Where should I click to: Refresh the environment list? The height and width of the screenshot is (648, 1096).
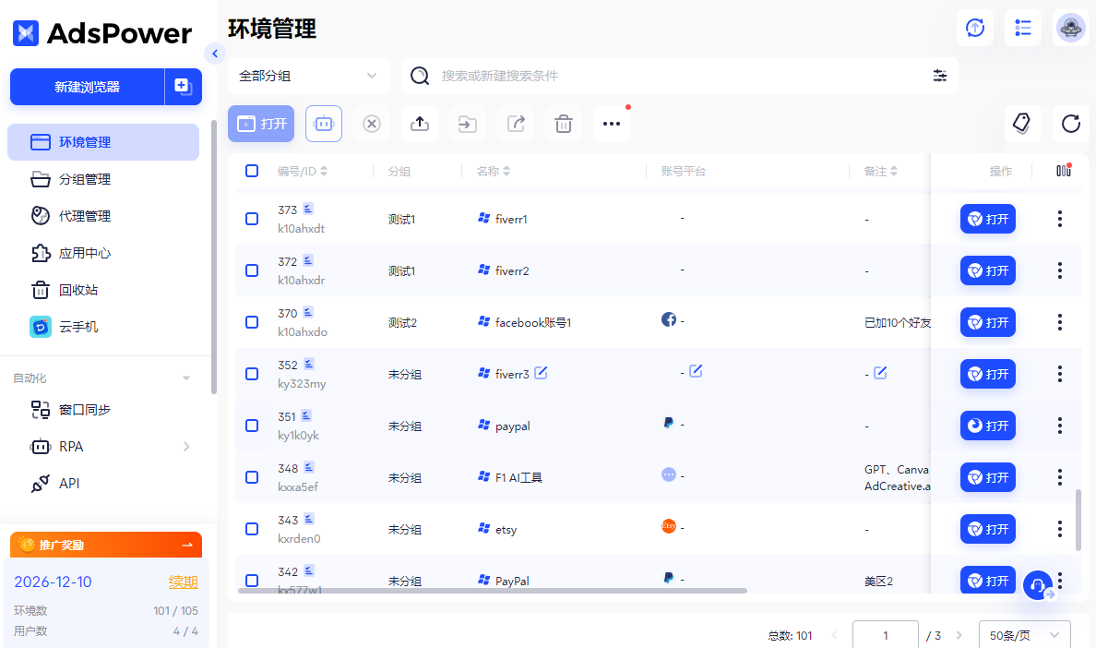[1070, 123]
